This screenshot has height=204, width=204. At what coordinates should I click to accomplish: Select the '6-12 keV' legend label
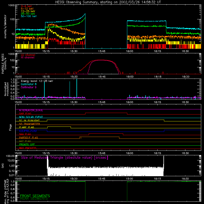tap(27, 9)
